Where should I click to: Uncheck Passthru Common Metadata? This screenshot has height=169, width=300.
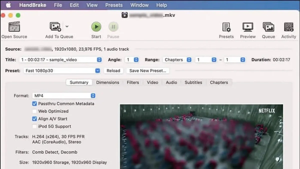[x=34, y=103]
